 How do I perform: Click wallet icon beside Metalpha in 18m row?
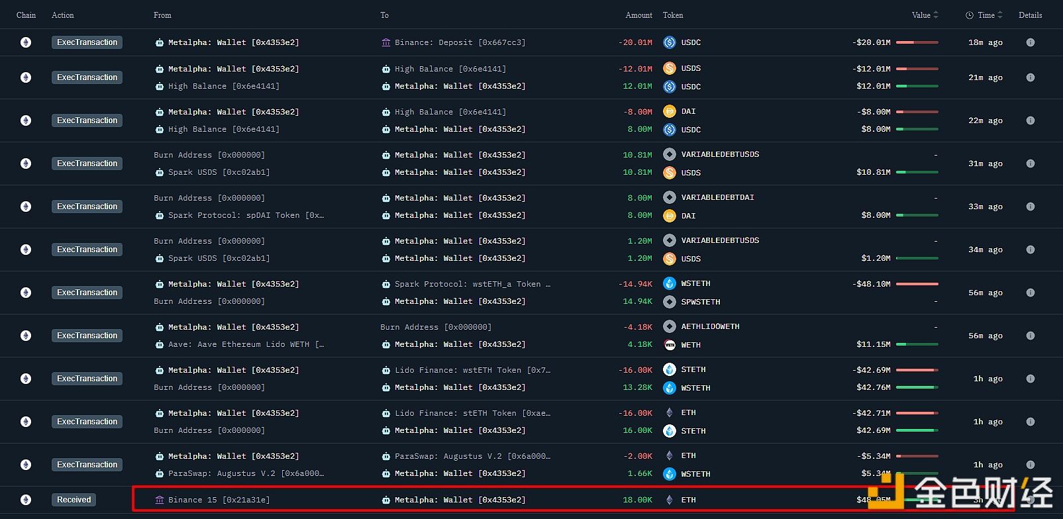tap(160, 42)
